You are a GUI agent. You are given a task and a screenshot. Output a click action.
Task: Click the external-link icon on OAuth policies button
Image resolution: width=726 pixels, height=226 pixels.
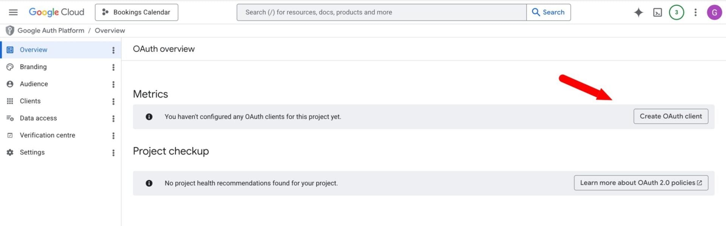[700, 183]
